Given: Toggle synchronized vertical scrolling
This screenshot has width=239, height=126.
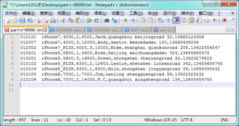Looking at the screenshot, I should 143,20.
